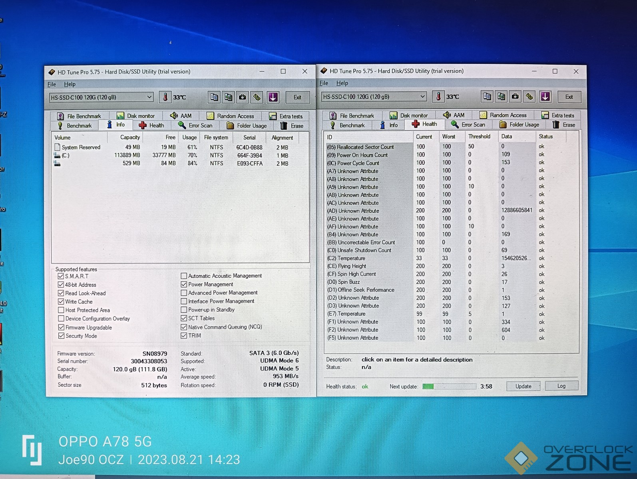The width and height of the screenshot is (637, 479).
Task: Click the options gear icon in right window
Action: [530, 97]
